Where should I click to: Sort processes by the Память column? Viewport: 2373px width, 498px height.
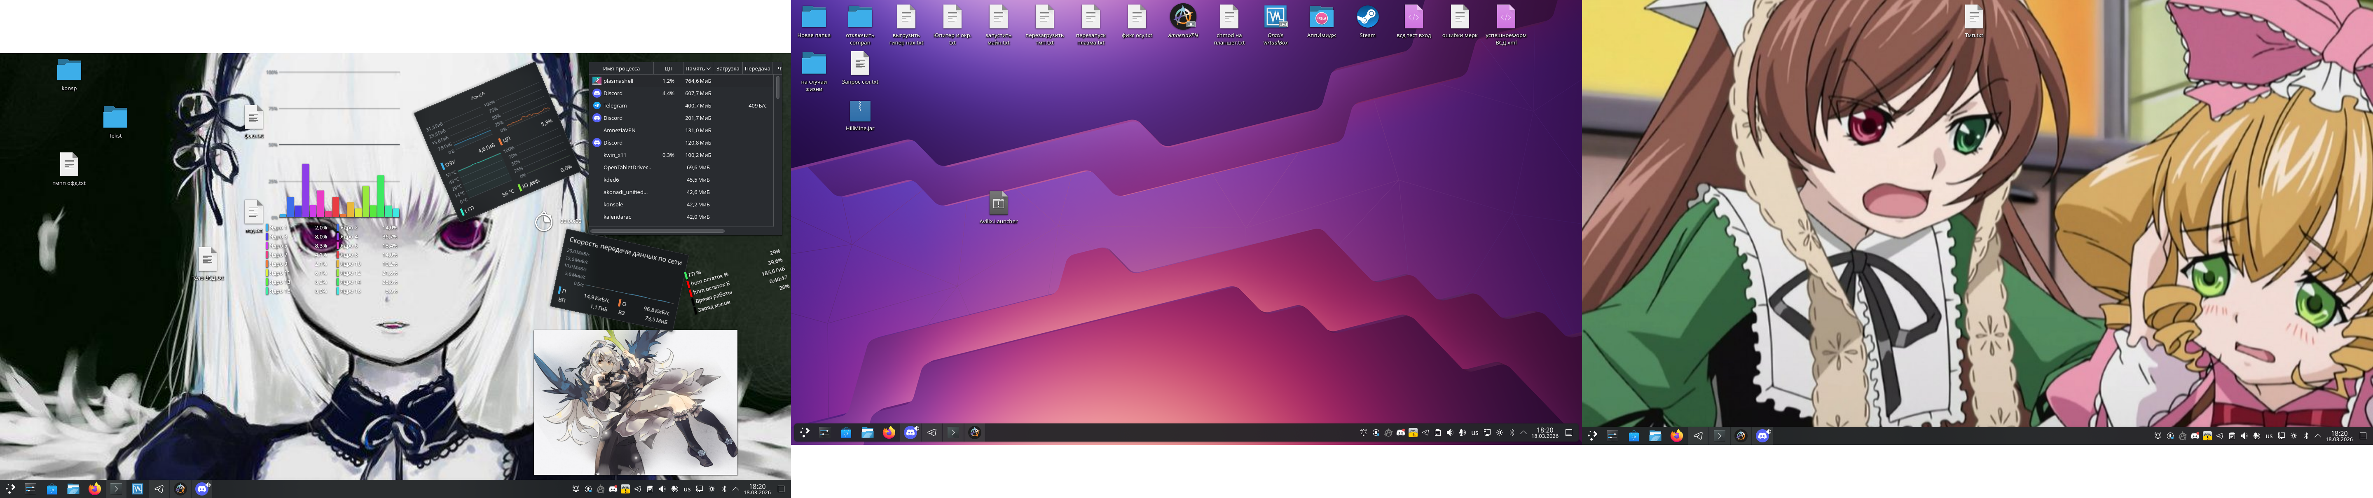696,68
